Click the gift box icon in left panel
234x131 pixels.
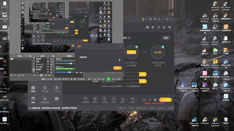(57, 99)
